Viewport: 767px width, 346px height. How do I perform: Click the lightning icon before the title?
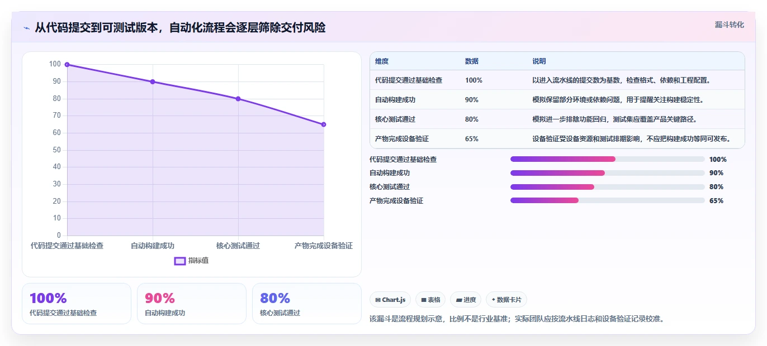click(x=26, y=28)
